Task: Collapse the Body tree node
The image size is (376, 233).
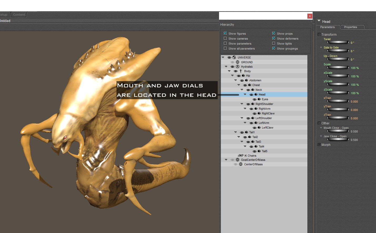Action: tap(229, 71)
